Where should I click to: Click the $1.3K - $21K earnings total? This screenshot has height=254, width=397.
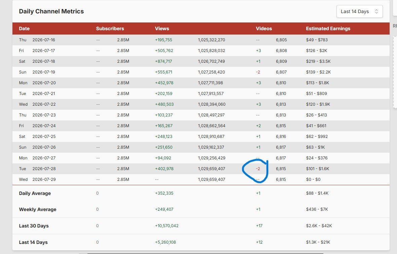tap(318, 242)
